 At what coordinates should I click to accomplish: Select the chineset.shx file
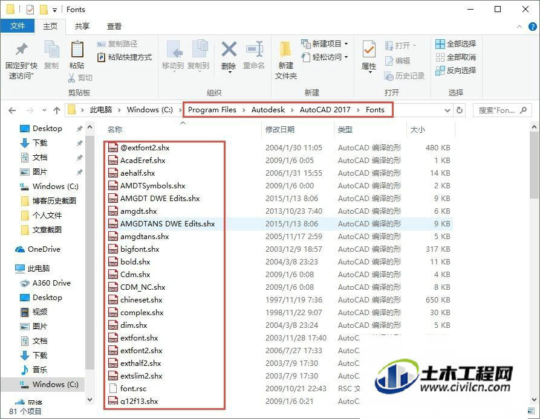tap(142, 299)
